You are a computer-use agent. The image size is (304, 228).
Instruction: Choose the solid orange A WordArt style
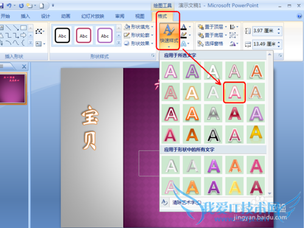click(x=192, y=134)
